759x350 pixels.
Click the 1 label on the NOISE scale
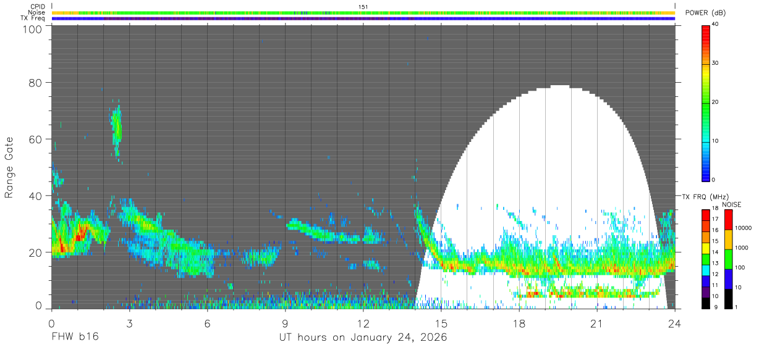pyautogui.click(x=736, y=306)
